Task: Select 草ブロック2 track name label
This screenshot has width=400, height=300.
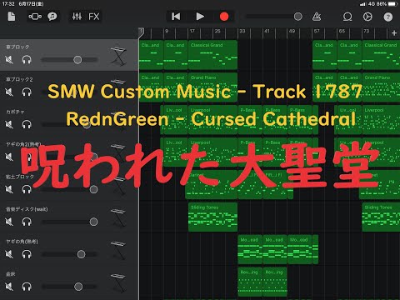Action: tap(19, 79)
